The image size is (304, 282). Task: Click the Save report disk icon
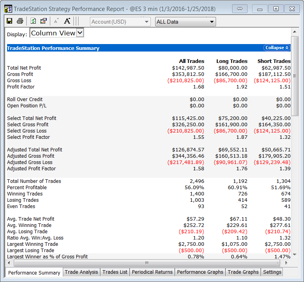pyautogui.click(x=9, y=21)
